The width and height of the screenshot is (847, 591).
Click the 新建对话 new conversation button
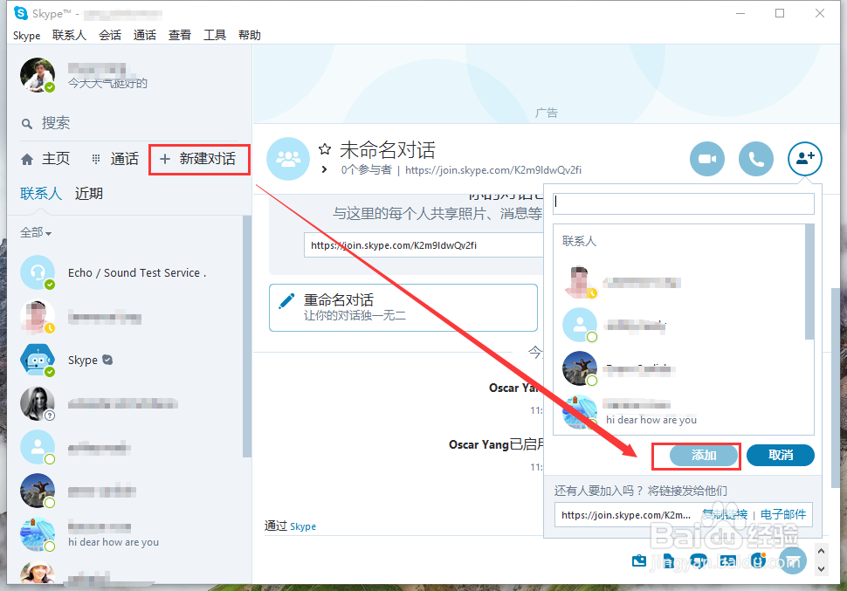198,159
